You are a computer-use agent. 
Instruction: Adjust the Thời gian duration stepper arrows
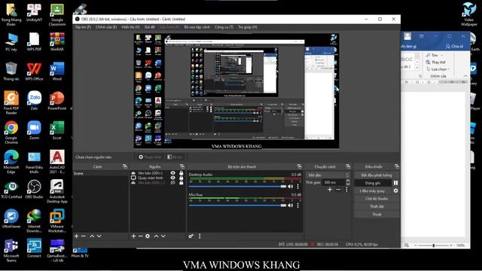click(348, 182)
